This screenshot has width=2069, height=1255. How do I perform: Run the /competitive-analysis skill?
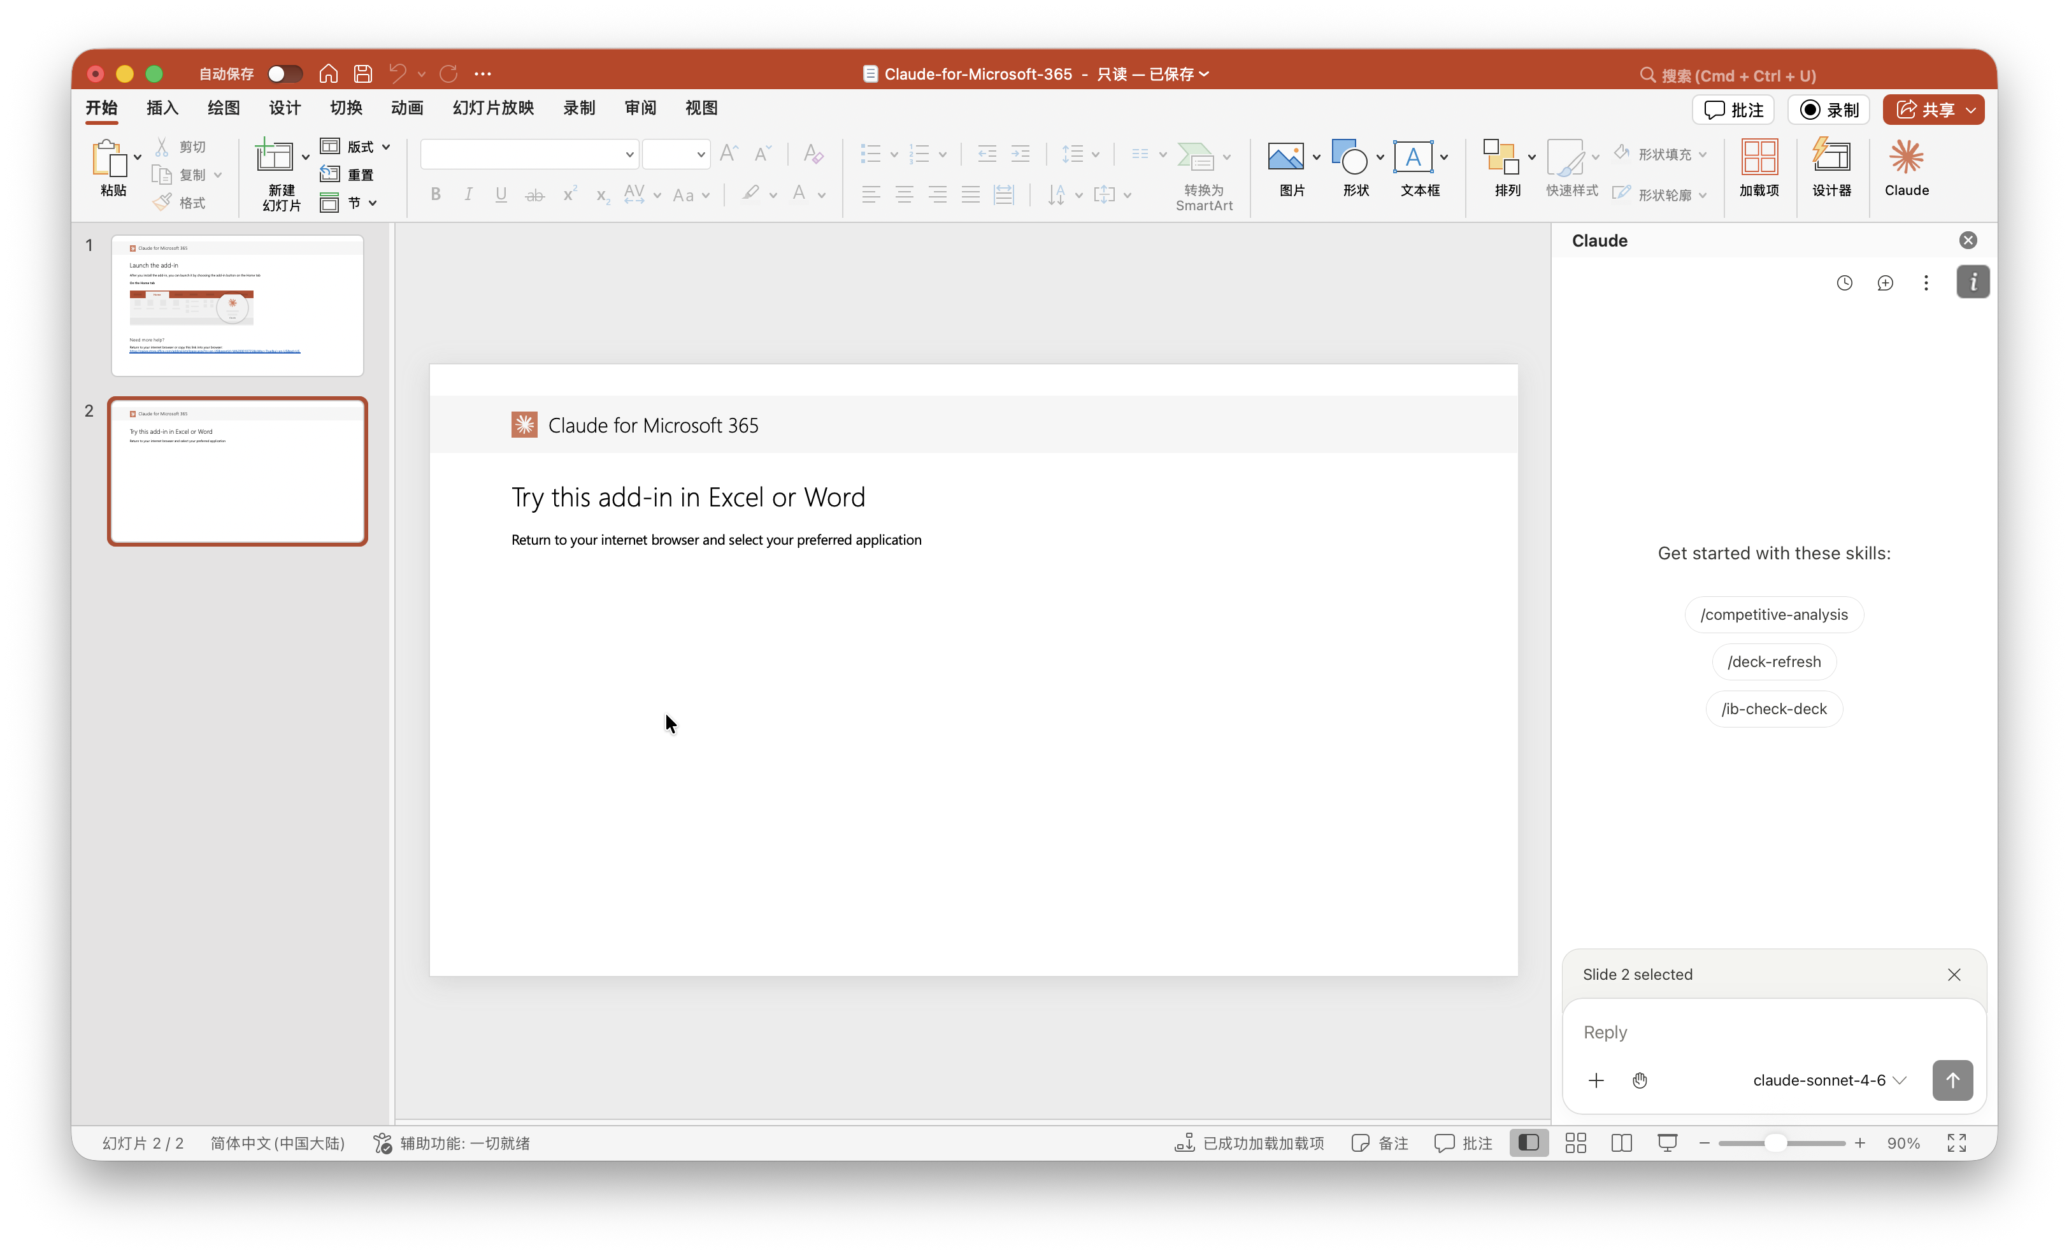(x=1773, y=614)
